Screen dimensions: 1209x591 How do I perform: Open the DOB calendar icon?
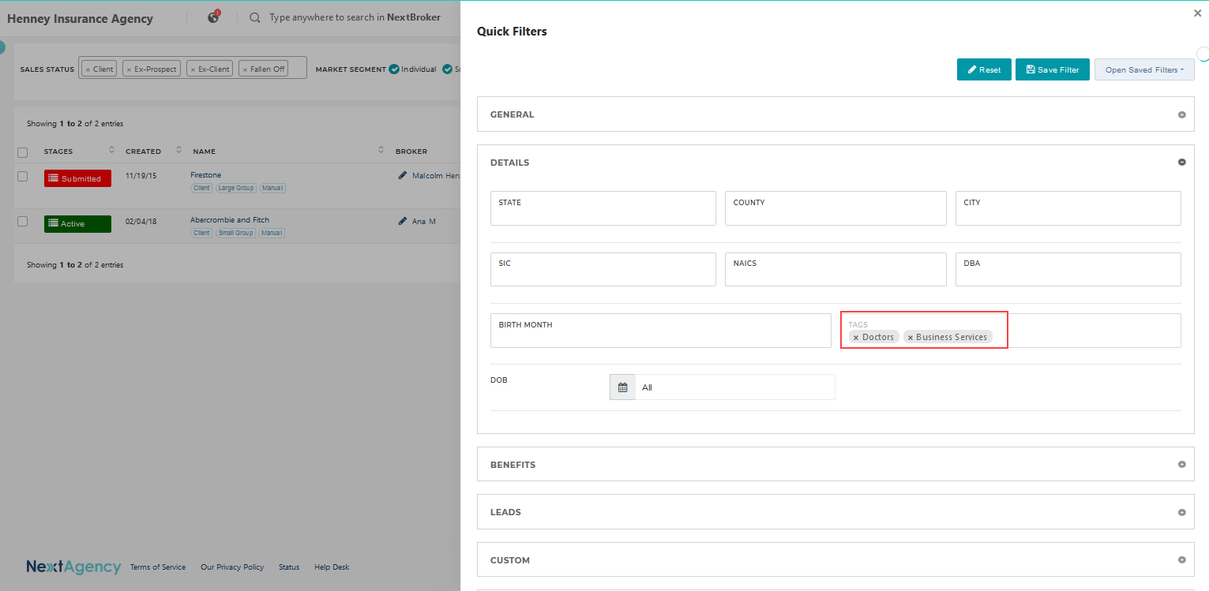click(x=622, y=387)
